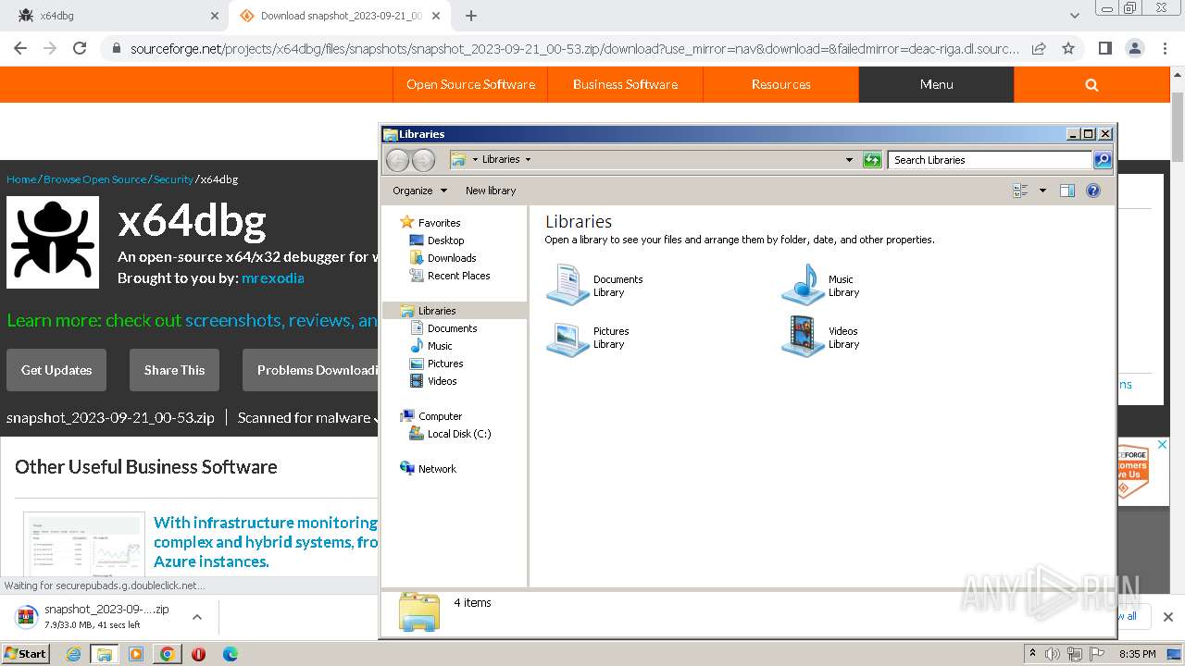Click Get Updates button
The height and width of the screenshot is (666, 1185).
coord(56,370)
